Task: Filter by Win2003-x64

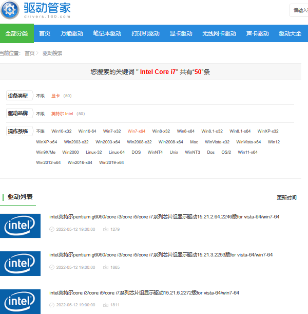Action: pos(108,142)
